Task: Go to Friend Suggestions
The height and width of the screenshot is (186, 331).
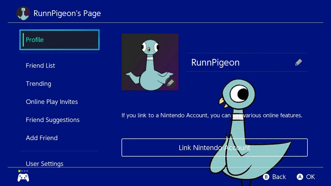Action: (x=53, y=120)
